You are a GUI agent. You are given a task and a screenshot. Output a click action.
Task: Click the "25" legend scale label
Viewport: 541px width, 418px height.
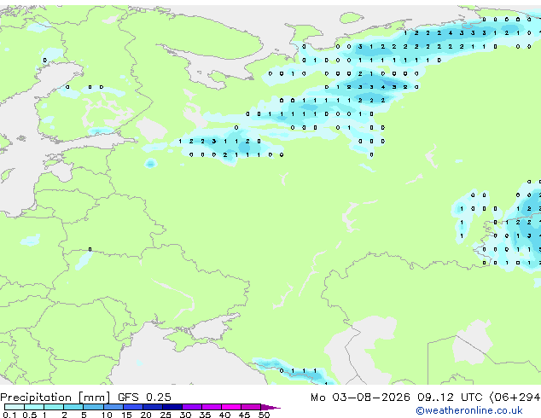tap(166, 415)
